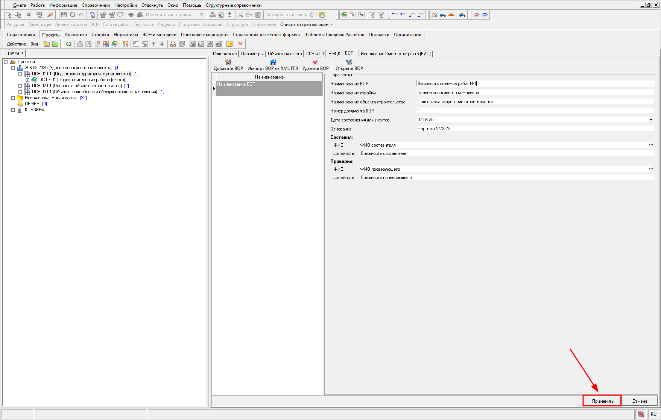Open the Дата составления документов dropdown
This screenshot has height=420, width=661.
click(651, 120)
